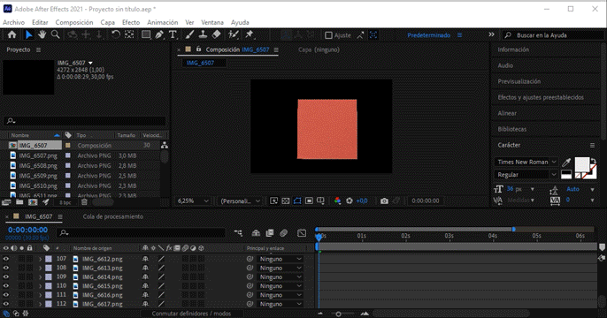
Task: Open parent dropdown for IMG_6613.png
Action: (x=280, y=269)
